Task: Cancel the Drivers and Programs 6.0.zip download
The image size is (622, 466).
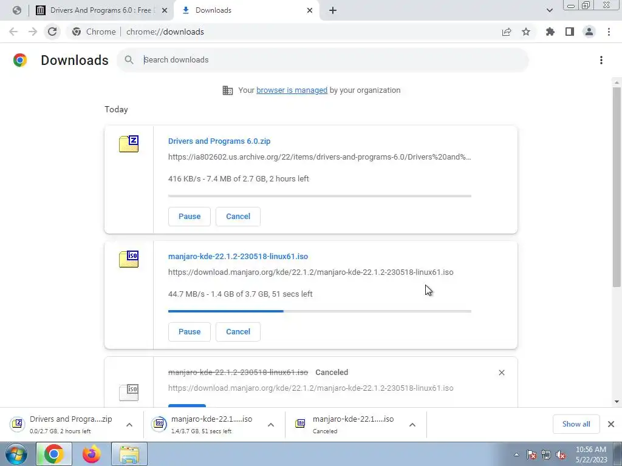Action: 238,217
